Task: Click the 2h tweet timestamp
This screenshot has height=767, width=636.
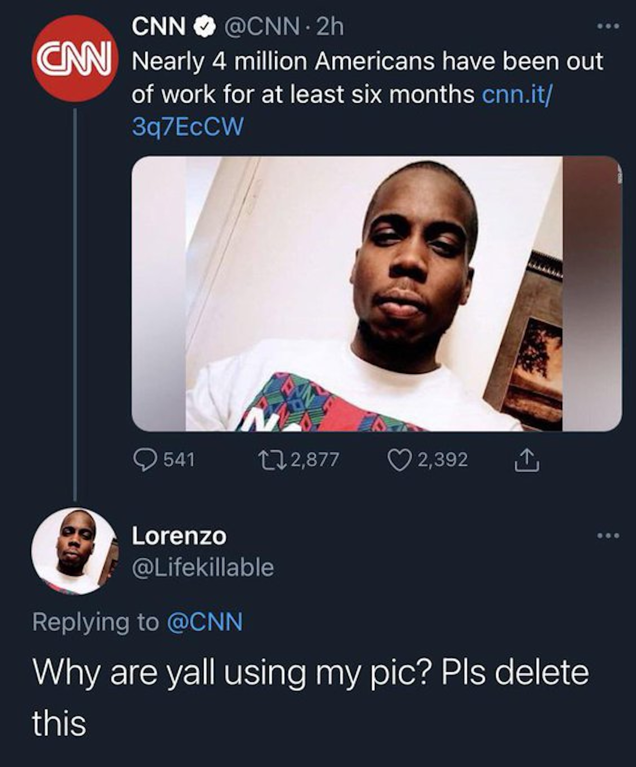Action: (330, 28)
